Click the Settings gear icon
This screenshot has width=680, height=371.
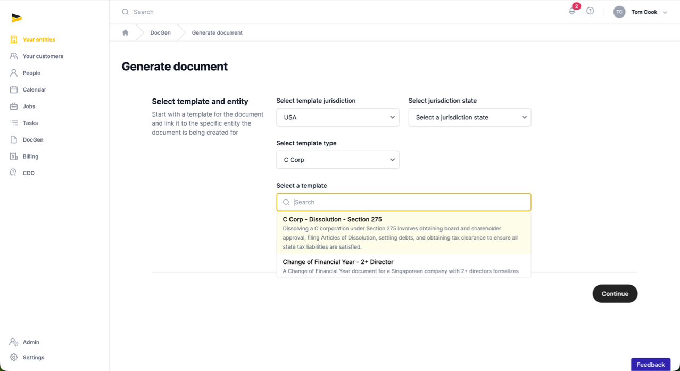click(x=14, y=358)
